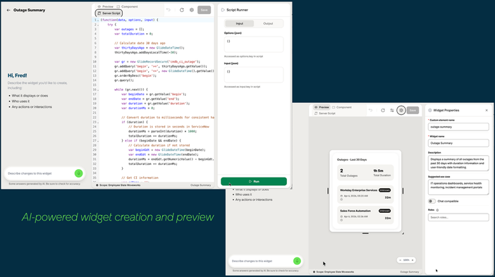Click calendar icon on Workday Enterprise Services card
The width and height of the screenshot is (495, 277).
[x=341, y=196]
